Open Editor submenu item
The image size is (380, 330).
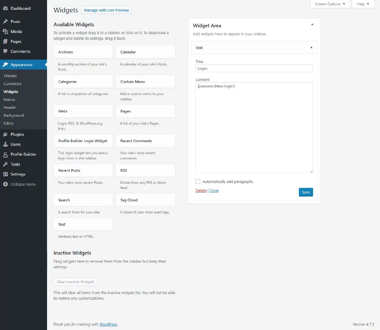pos(9,123)
